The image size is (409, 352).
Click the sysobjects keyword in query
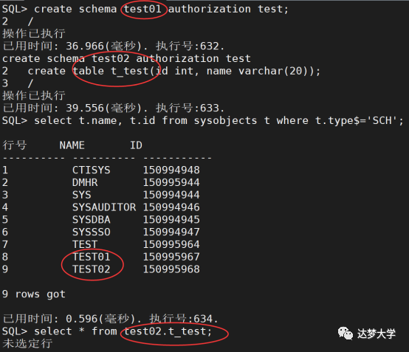pos(225,121)
